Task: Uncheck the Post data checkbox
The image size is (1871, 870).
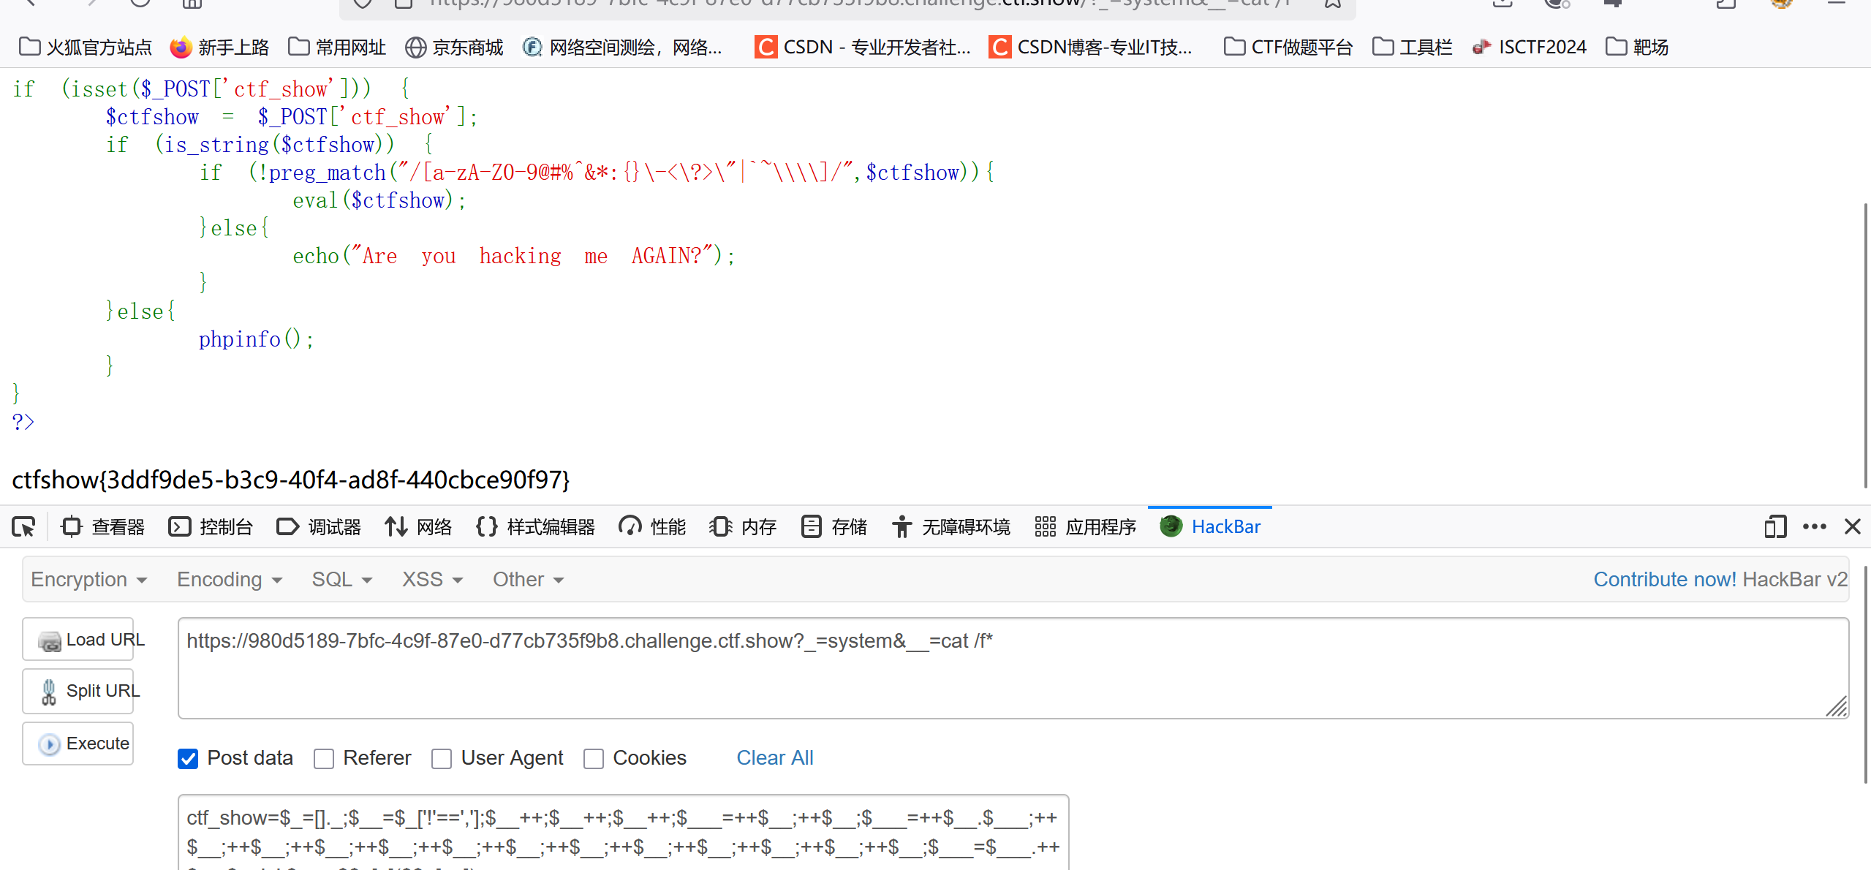Action: pyautogui.click(x=188, y=758)
